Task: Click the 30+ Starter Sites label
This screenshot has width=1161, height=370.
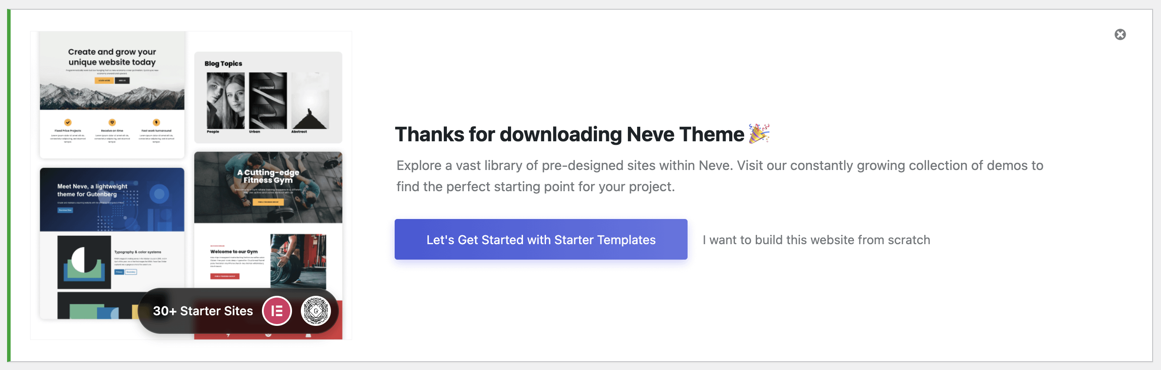Action: point(203,311)
